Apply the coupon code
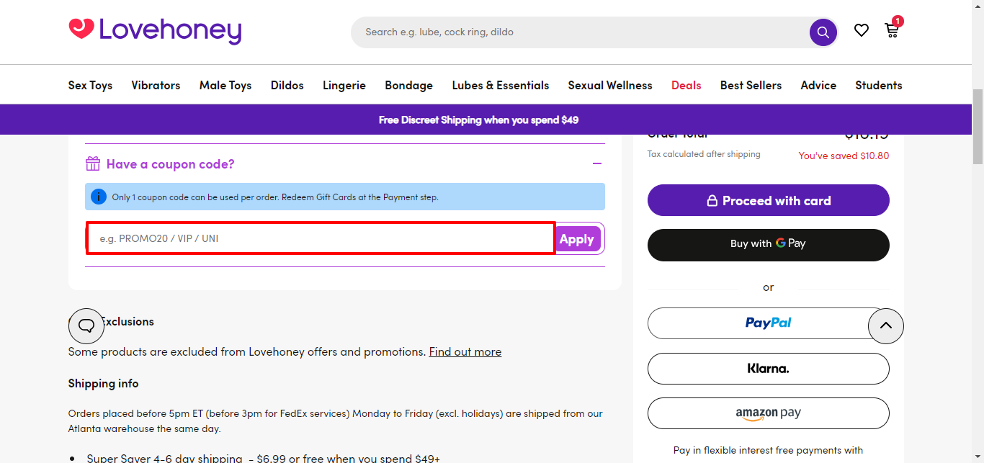 coord(577,239)
